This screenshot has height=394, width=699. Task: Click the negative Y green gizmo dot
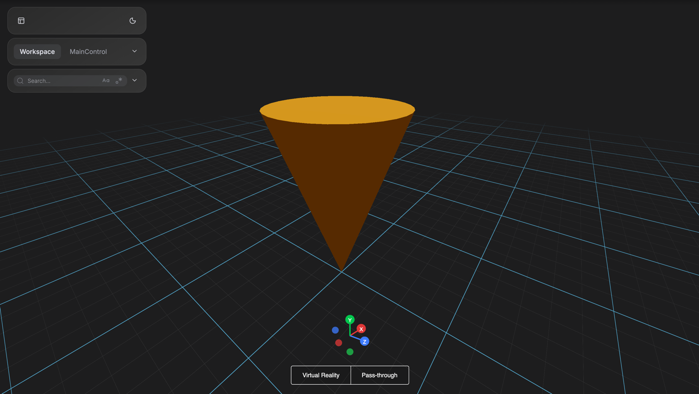click(350, 352)
